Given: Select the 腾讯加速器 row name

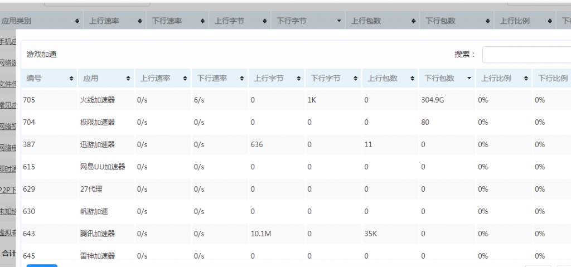Looking at the screenshot, I should [97, 234].
